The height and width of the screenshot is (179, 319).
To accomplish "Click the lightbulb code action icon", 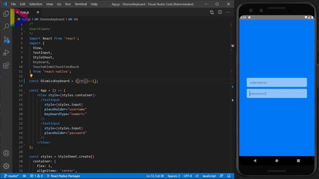I will (31, 76).
